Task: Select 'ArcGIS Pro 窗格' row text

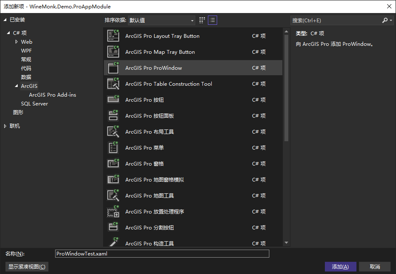Action: coord(144,163)
